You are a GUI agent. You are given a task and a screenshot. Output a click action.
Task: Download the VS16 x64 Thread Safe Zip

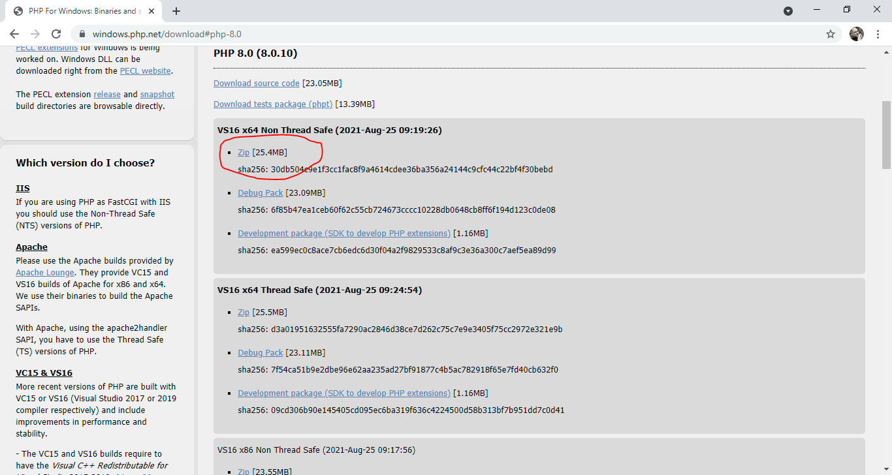click(244, 313)
